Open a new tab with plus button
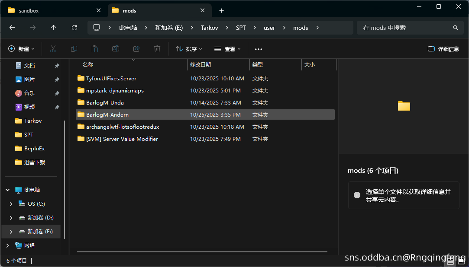 pos(221,10)
